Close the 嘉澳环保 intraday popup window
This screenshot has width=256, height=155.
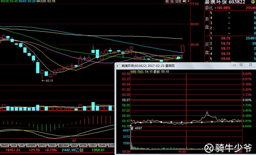[x=250, y=65]
